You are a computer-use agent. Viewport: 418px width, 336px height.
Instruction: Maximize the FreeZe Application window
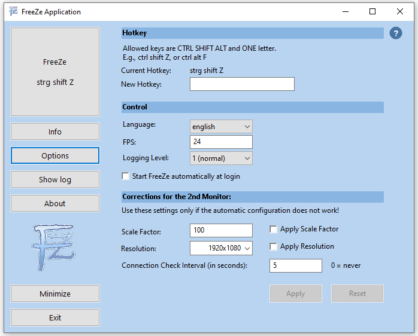(x=372, y=11)
